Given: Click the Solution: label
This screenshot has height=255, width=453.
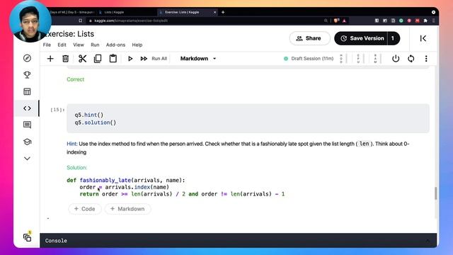Looking at the screenshot, I should (x=77, y=168).
